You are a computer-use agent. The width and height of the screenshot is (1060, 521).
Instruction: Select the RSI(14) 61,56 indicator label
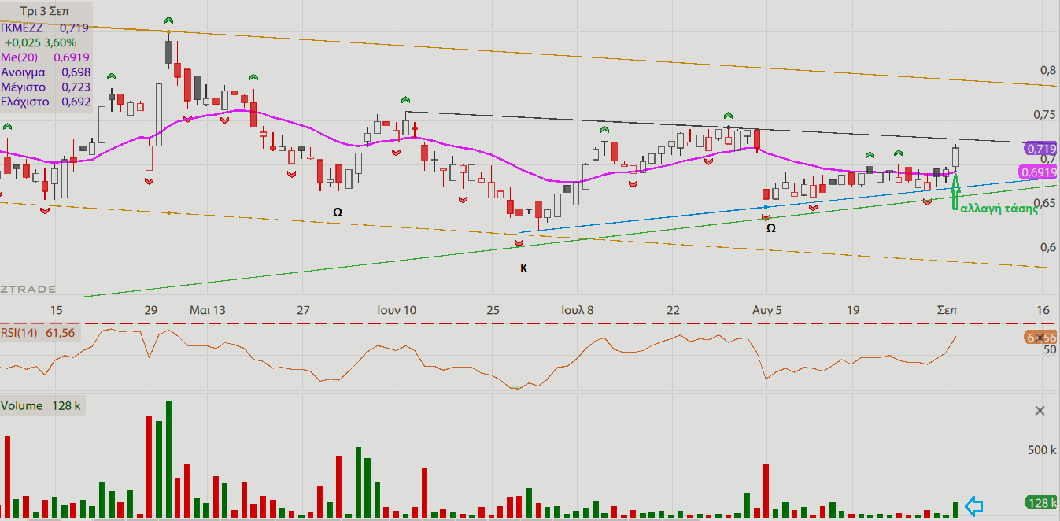[38, 333]
